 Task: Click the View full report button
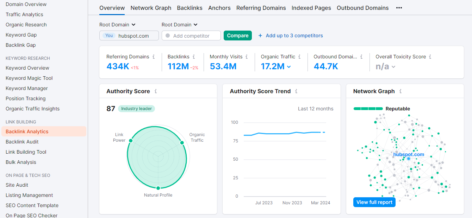pyautogui.click(x=374, y=202)
